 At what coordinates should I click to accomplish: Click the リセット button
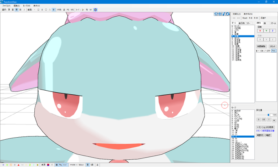(x=272, y=47)
